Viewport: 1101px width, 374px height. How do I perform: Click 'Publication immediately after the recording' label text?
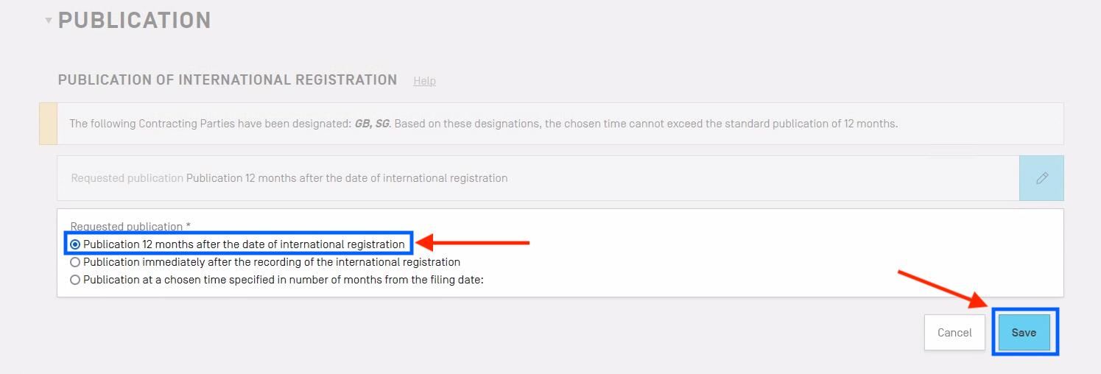(272, 262)
